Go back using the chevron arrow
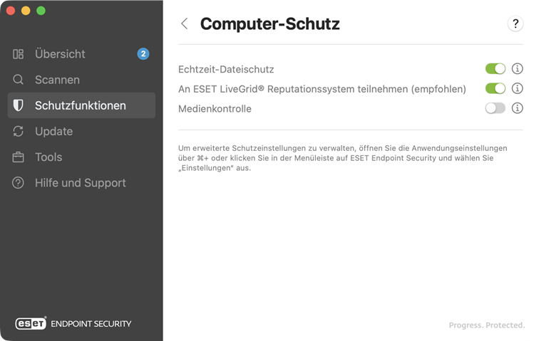Screen dimensions: 539x341 tap(184, 23)
